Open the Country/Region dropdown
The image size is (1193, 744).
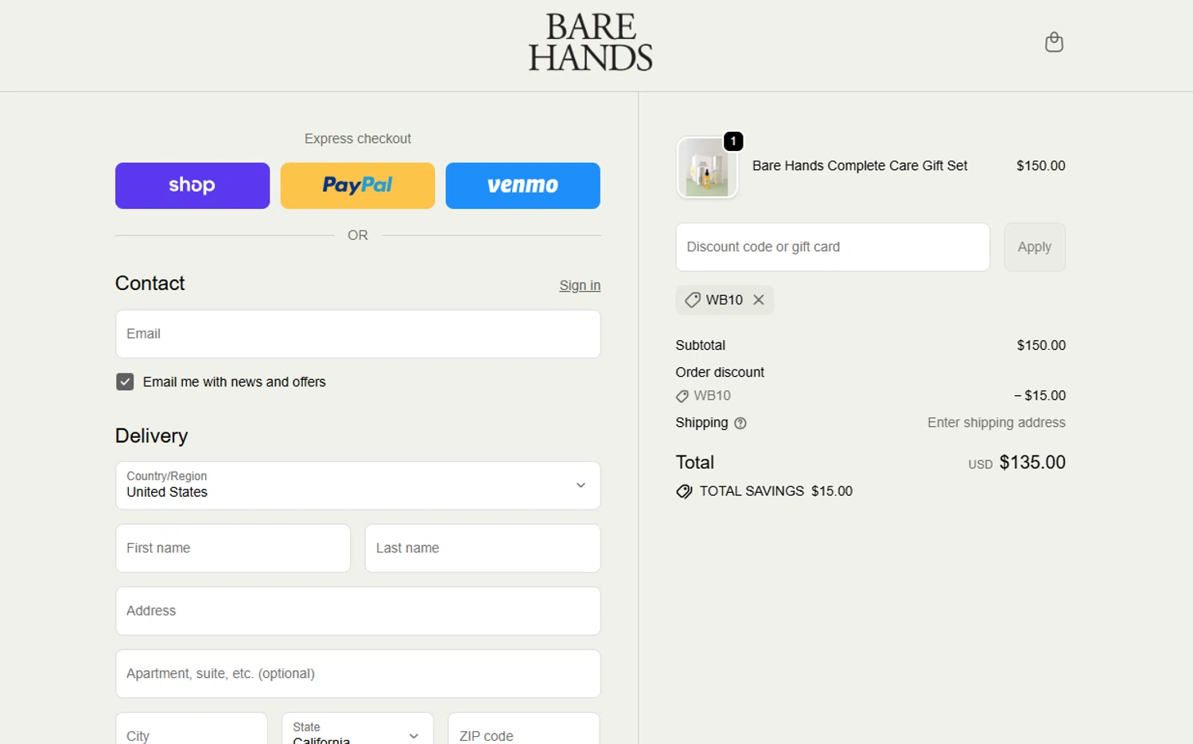coord(358,486)
